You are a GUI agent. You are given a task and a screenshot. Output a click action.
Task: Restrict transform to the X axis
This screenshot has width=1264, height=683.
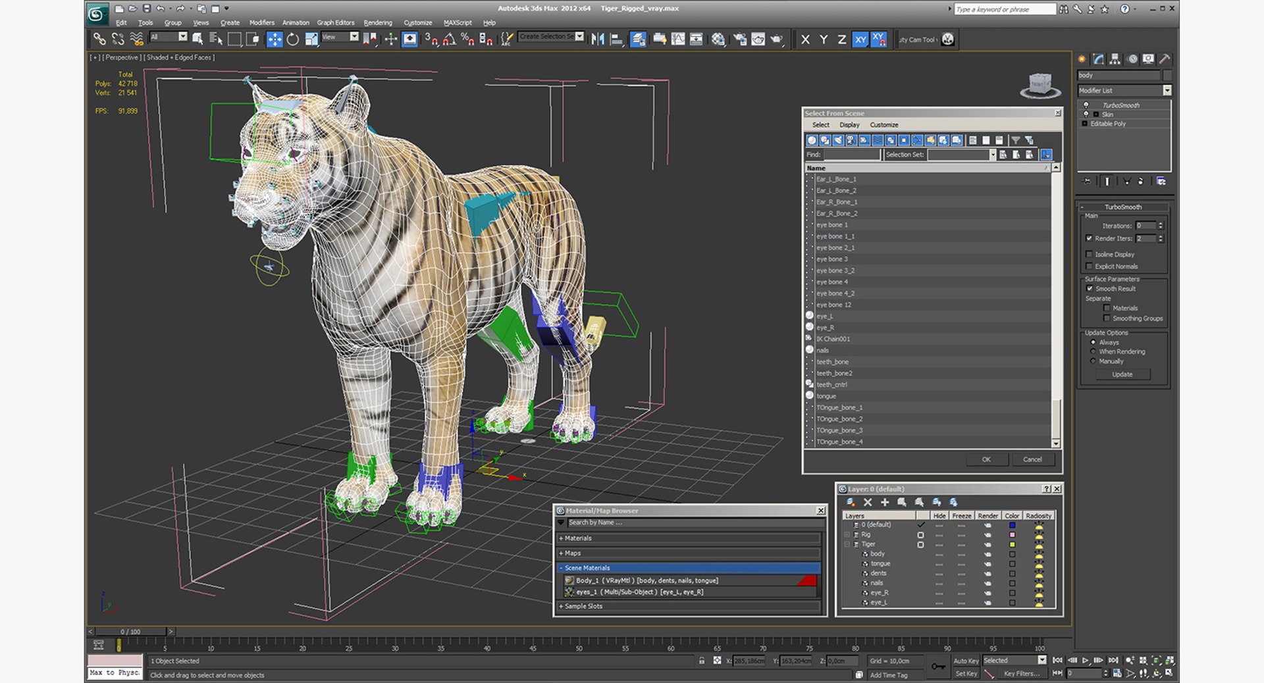pyautogui.click(x=805, y=39)
